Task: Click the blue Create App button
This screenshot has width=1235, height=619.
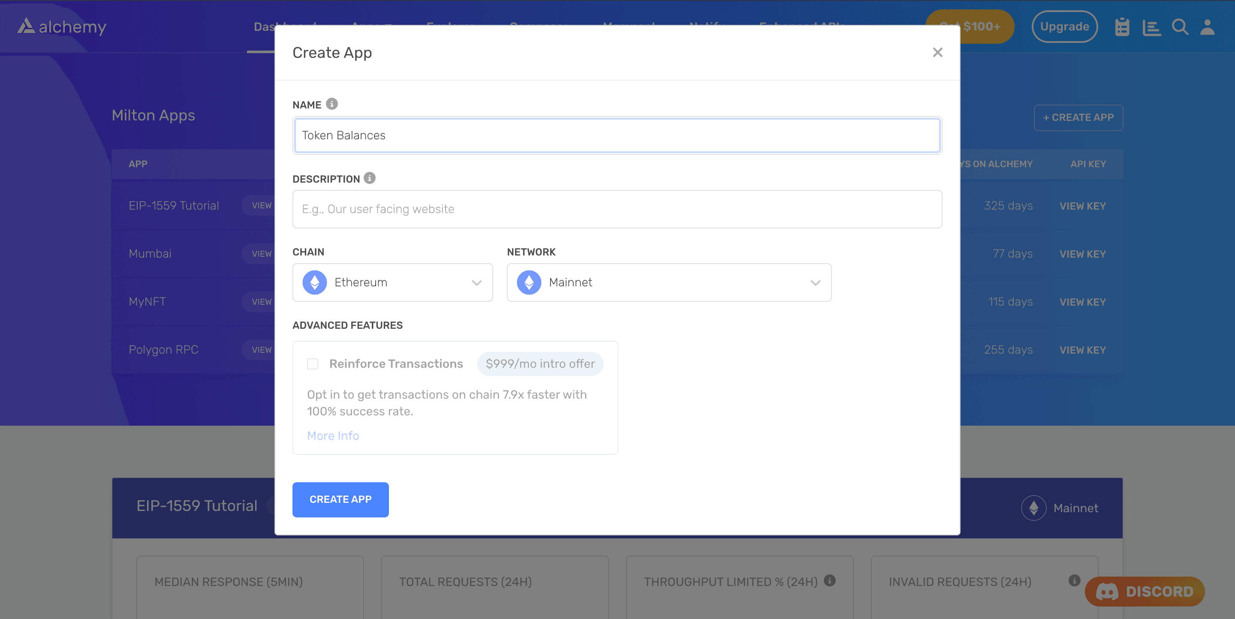Action: tap(340, 499)
